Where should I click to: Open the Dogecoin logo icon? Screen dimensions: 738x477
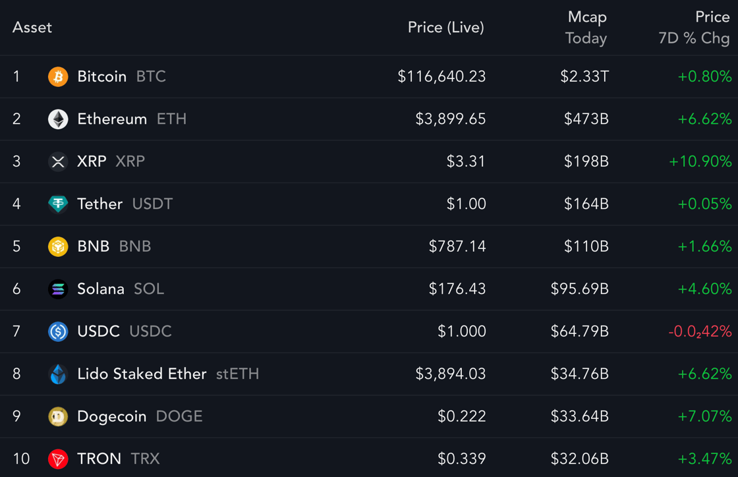tap(58, 416)
